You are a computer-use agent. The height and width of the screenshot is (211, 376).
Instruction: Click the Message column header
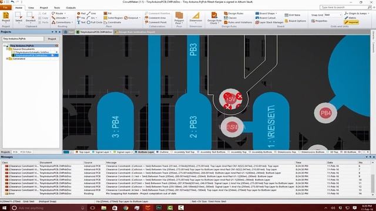(200, 162)
